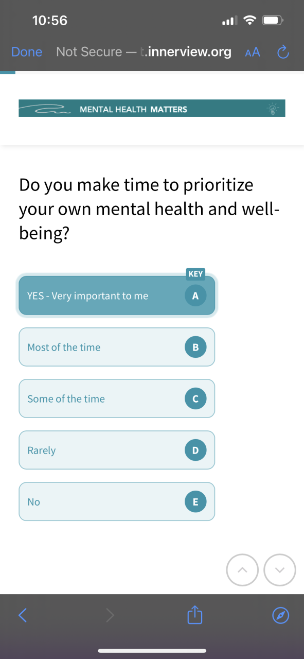The width and height of the screenshot is (304, 659).
Task: Tap the innerview.org address bar
Action: pos(144,52)
